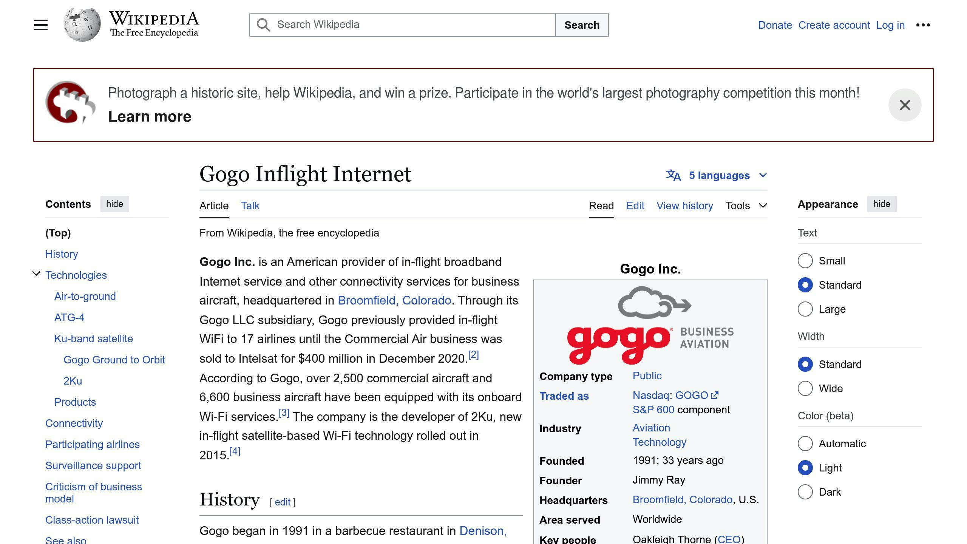The image size is (967, 544).
Task: Go to Connectivity in contents
Action: [x=74, y=423]
